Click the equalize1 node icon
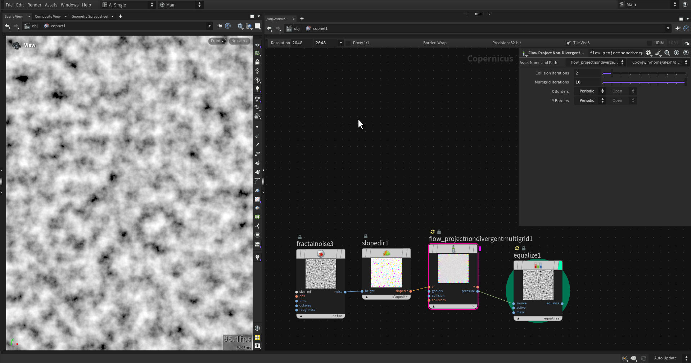The image size is (691, 363). pos(538,266)
